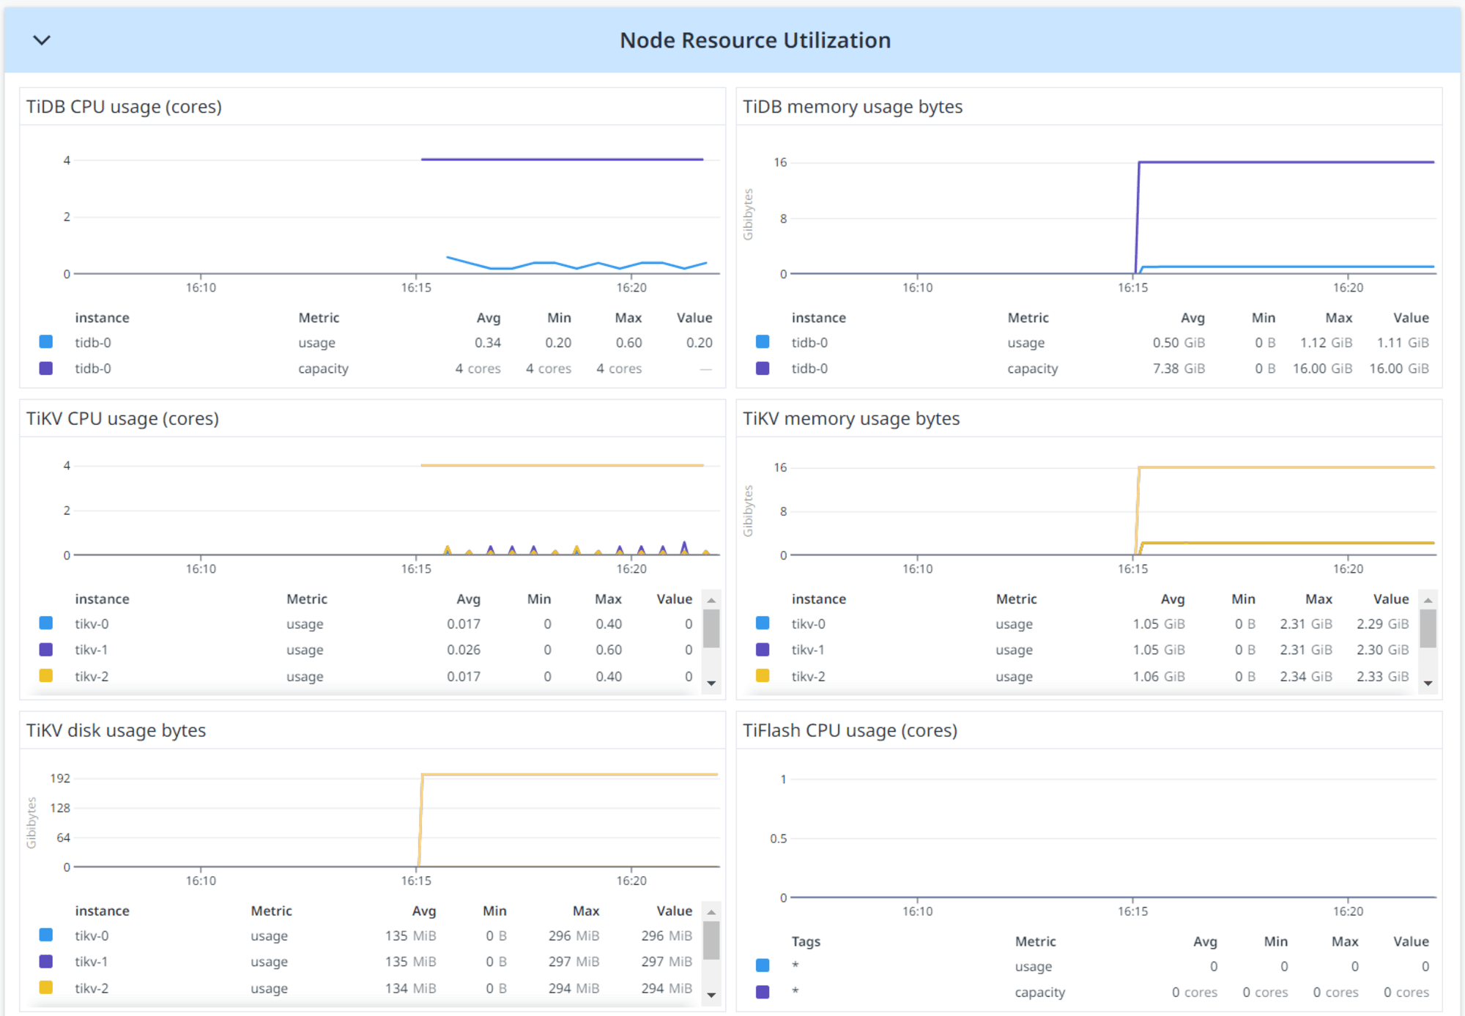The image size is (1465, 1016).
Task: Open the TiDB memory usage bytes panel title
Action: pyautogui.click(x=853, y=107)
